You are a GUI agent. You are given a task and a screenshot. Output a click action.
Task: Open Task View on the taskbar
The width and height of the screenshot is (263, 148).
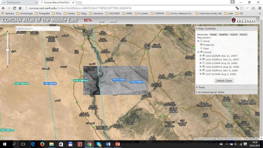(23, 144)
